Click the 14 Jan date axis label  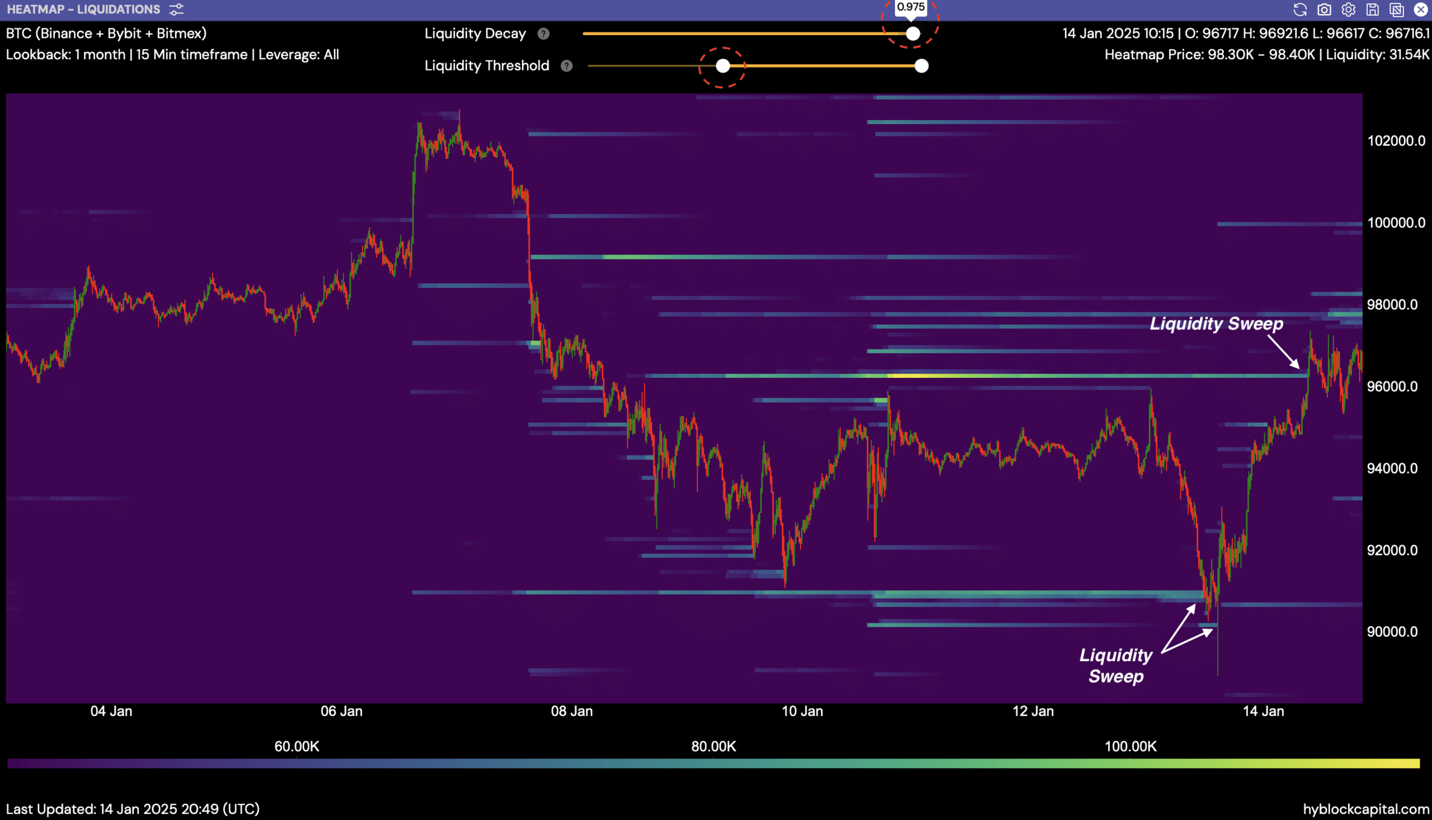click(1263, 711)
